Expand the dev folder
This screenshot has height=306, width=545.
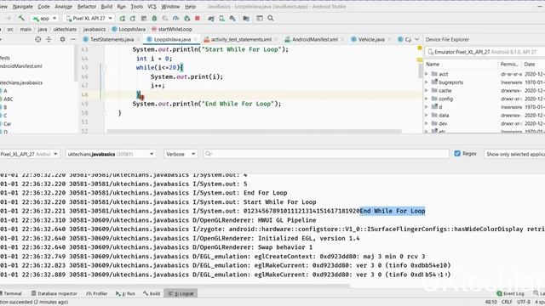(x=427, y=123)
